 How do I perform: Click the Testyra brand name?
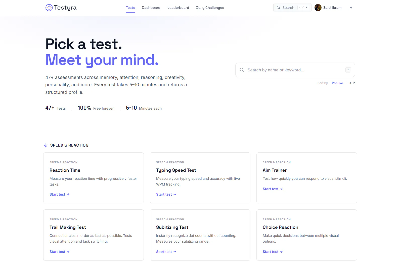tap(65, 8)
